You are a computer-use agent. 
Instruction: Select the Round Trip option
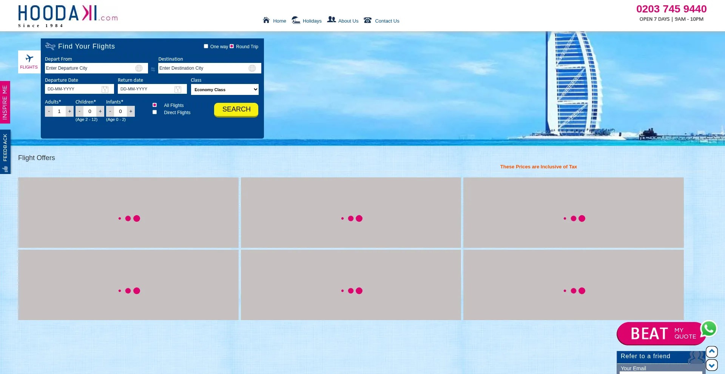tap(232, 46)
